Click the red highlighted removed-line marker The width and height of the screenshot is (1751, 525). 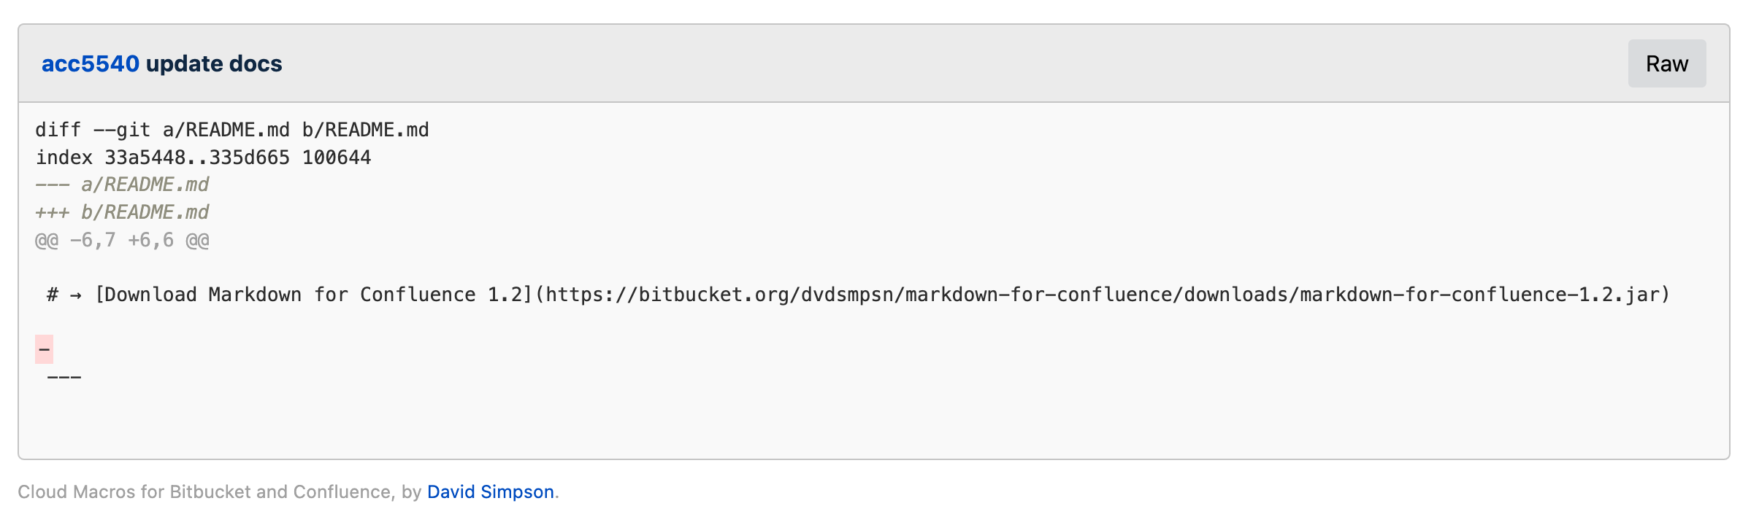[x=45, y=350]
